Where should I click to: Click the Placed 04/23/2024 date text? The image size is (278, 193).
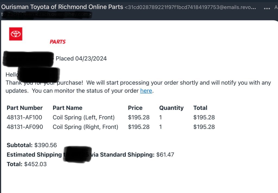pyautogui.click(x=81, y=58)
